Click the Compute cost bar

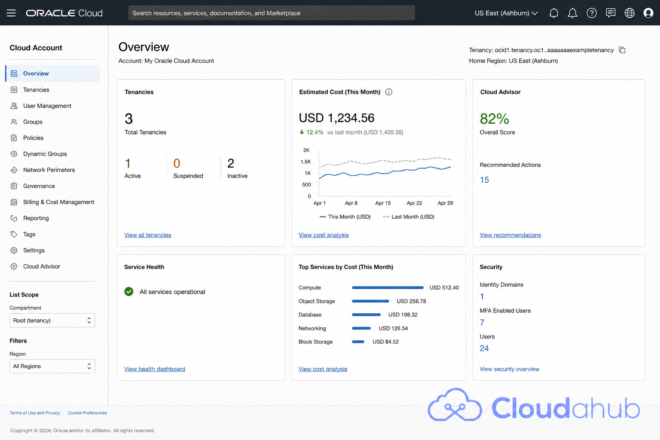(388, 287)
